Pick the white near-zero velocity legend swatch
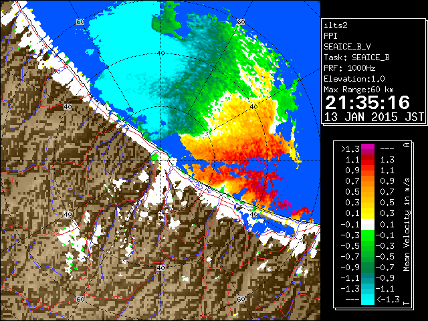Viewport: 428px width, 321px height. pos(368,225)
